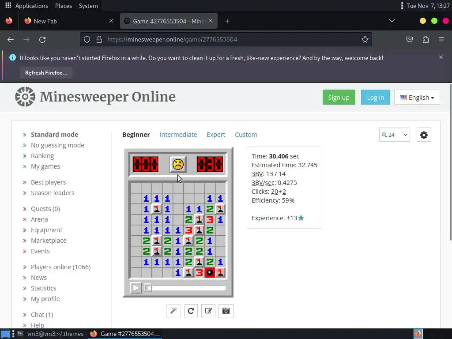Click the replay progress slider handle

click(148, 288)
